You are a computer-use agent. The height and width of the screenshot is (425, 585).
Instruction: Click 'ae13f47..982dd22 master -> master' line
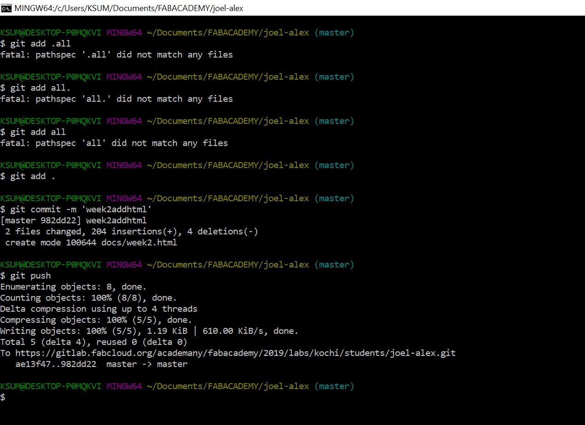[x=101, y=364]
